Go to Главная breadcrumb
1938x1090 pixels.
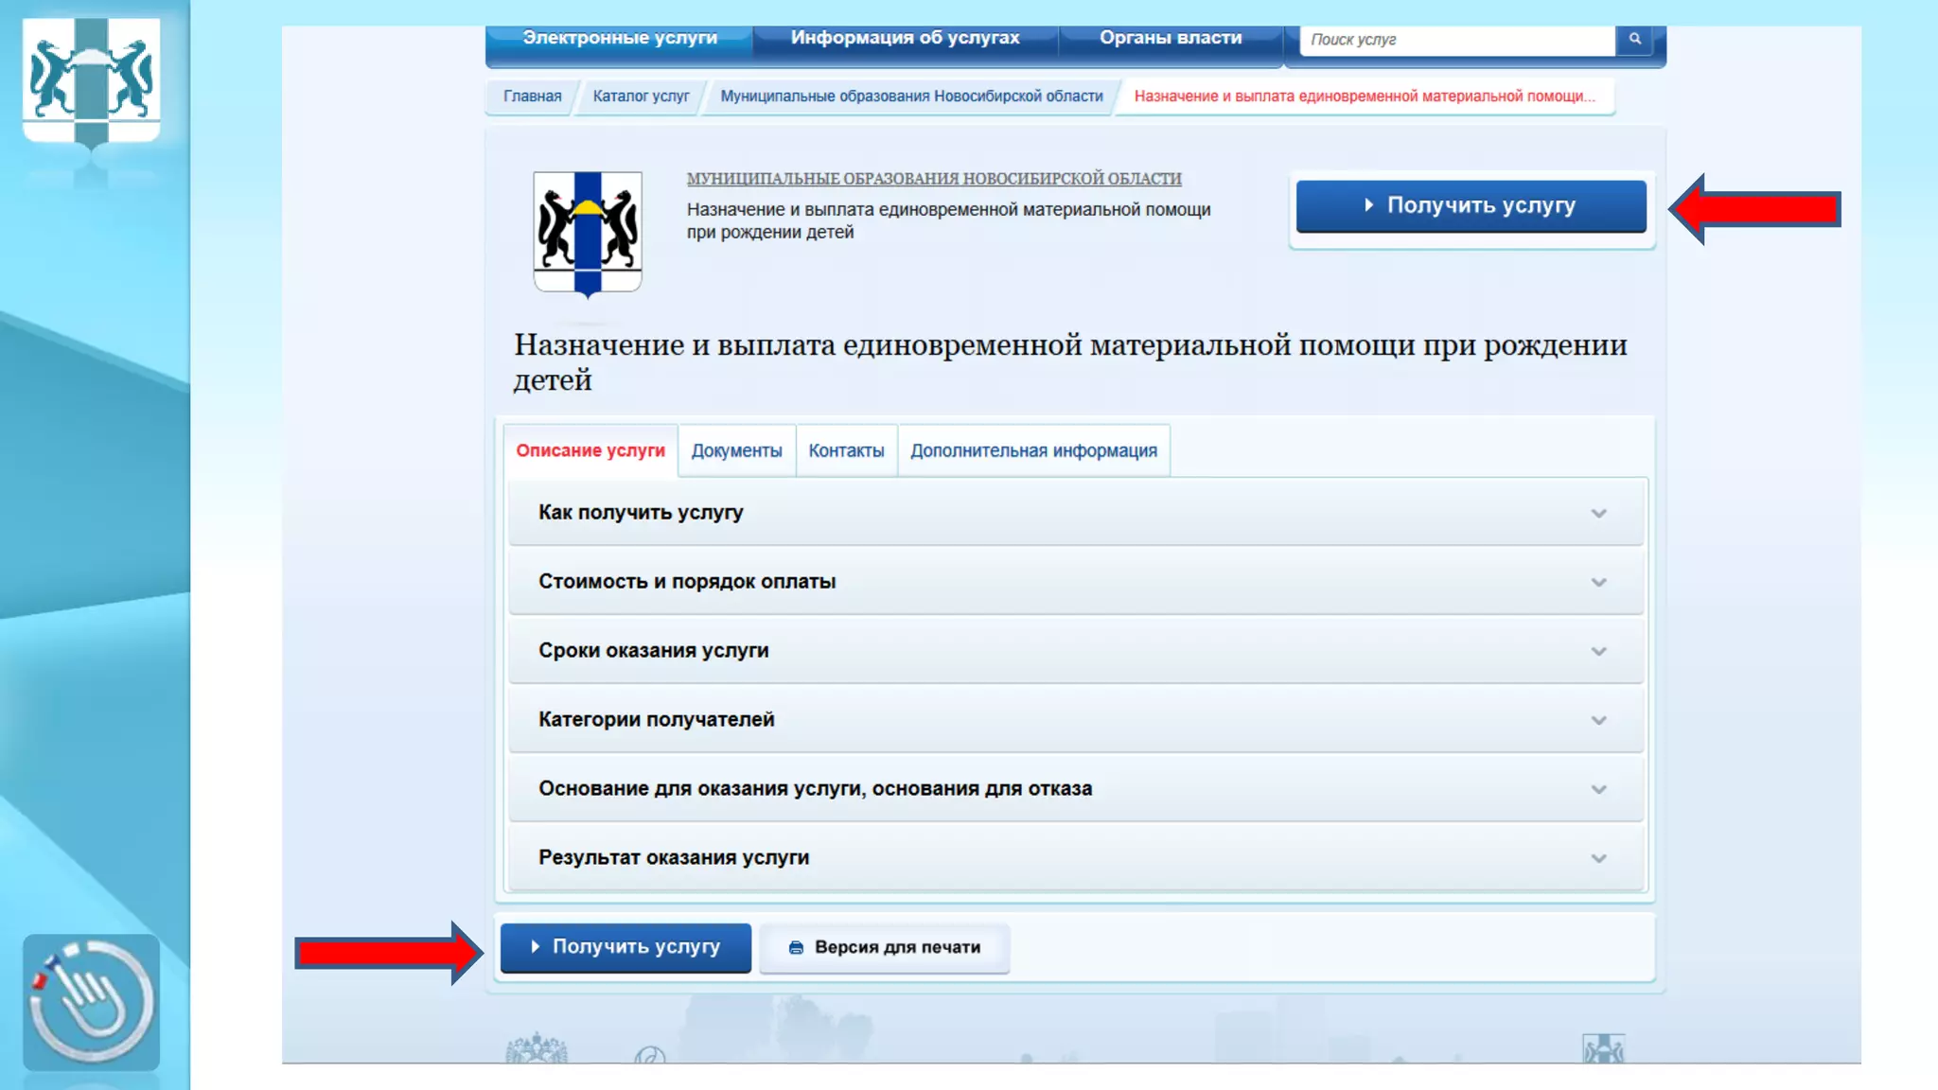532,96
